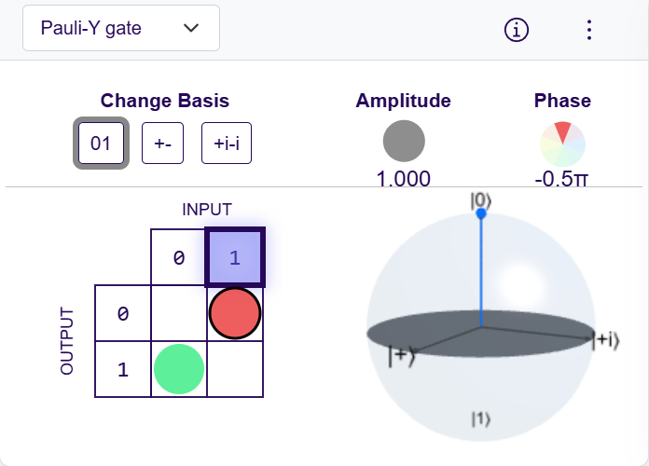Click the |1⟩ label on Bloch sphere
This screenshot has height=466, width=649.
click(480, 419)
